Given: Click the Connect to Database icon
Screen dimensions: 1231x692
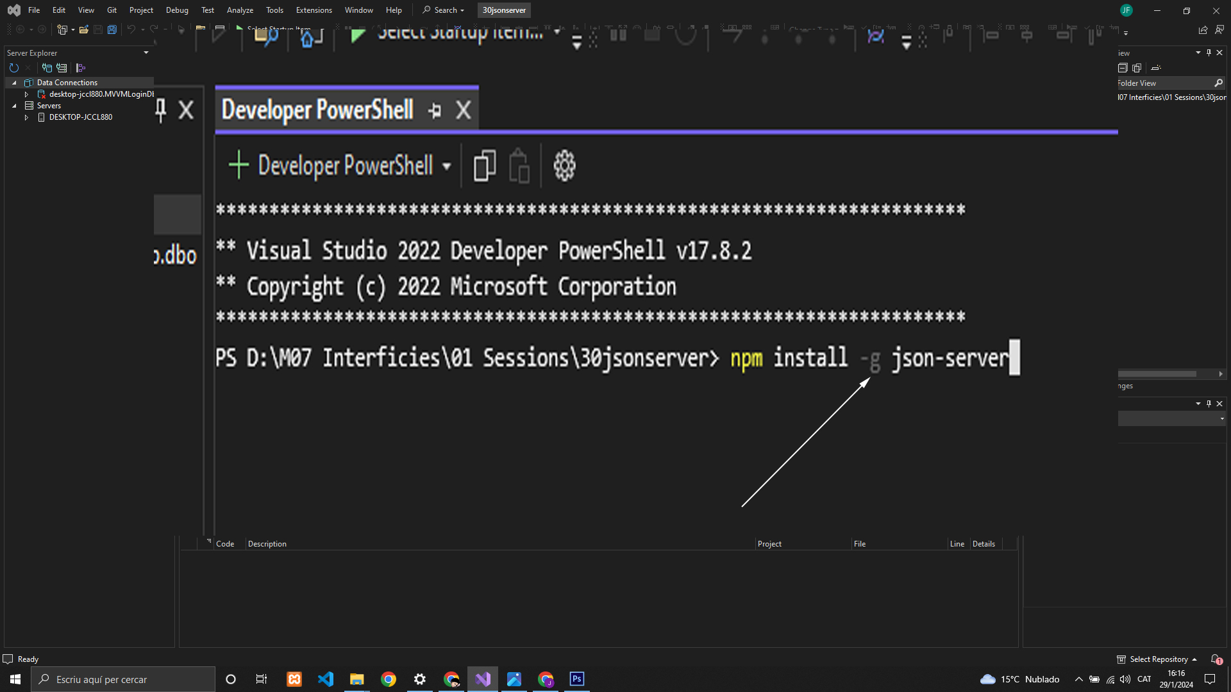Looking at the screenshot, I should [47, 68].
